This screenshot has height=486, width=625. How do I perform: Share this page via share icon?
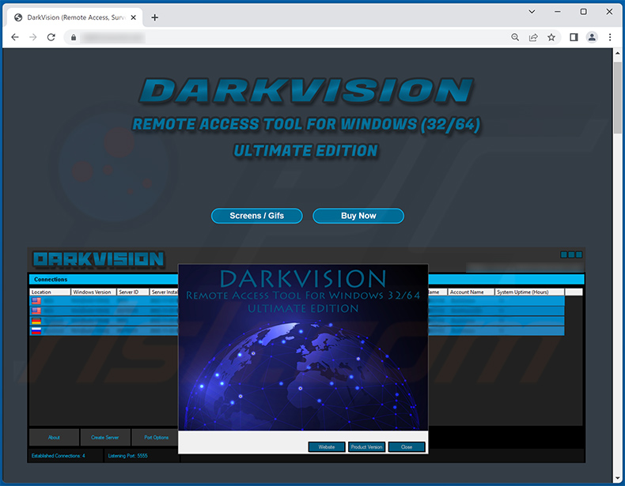coord(533,37)
